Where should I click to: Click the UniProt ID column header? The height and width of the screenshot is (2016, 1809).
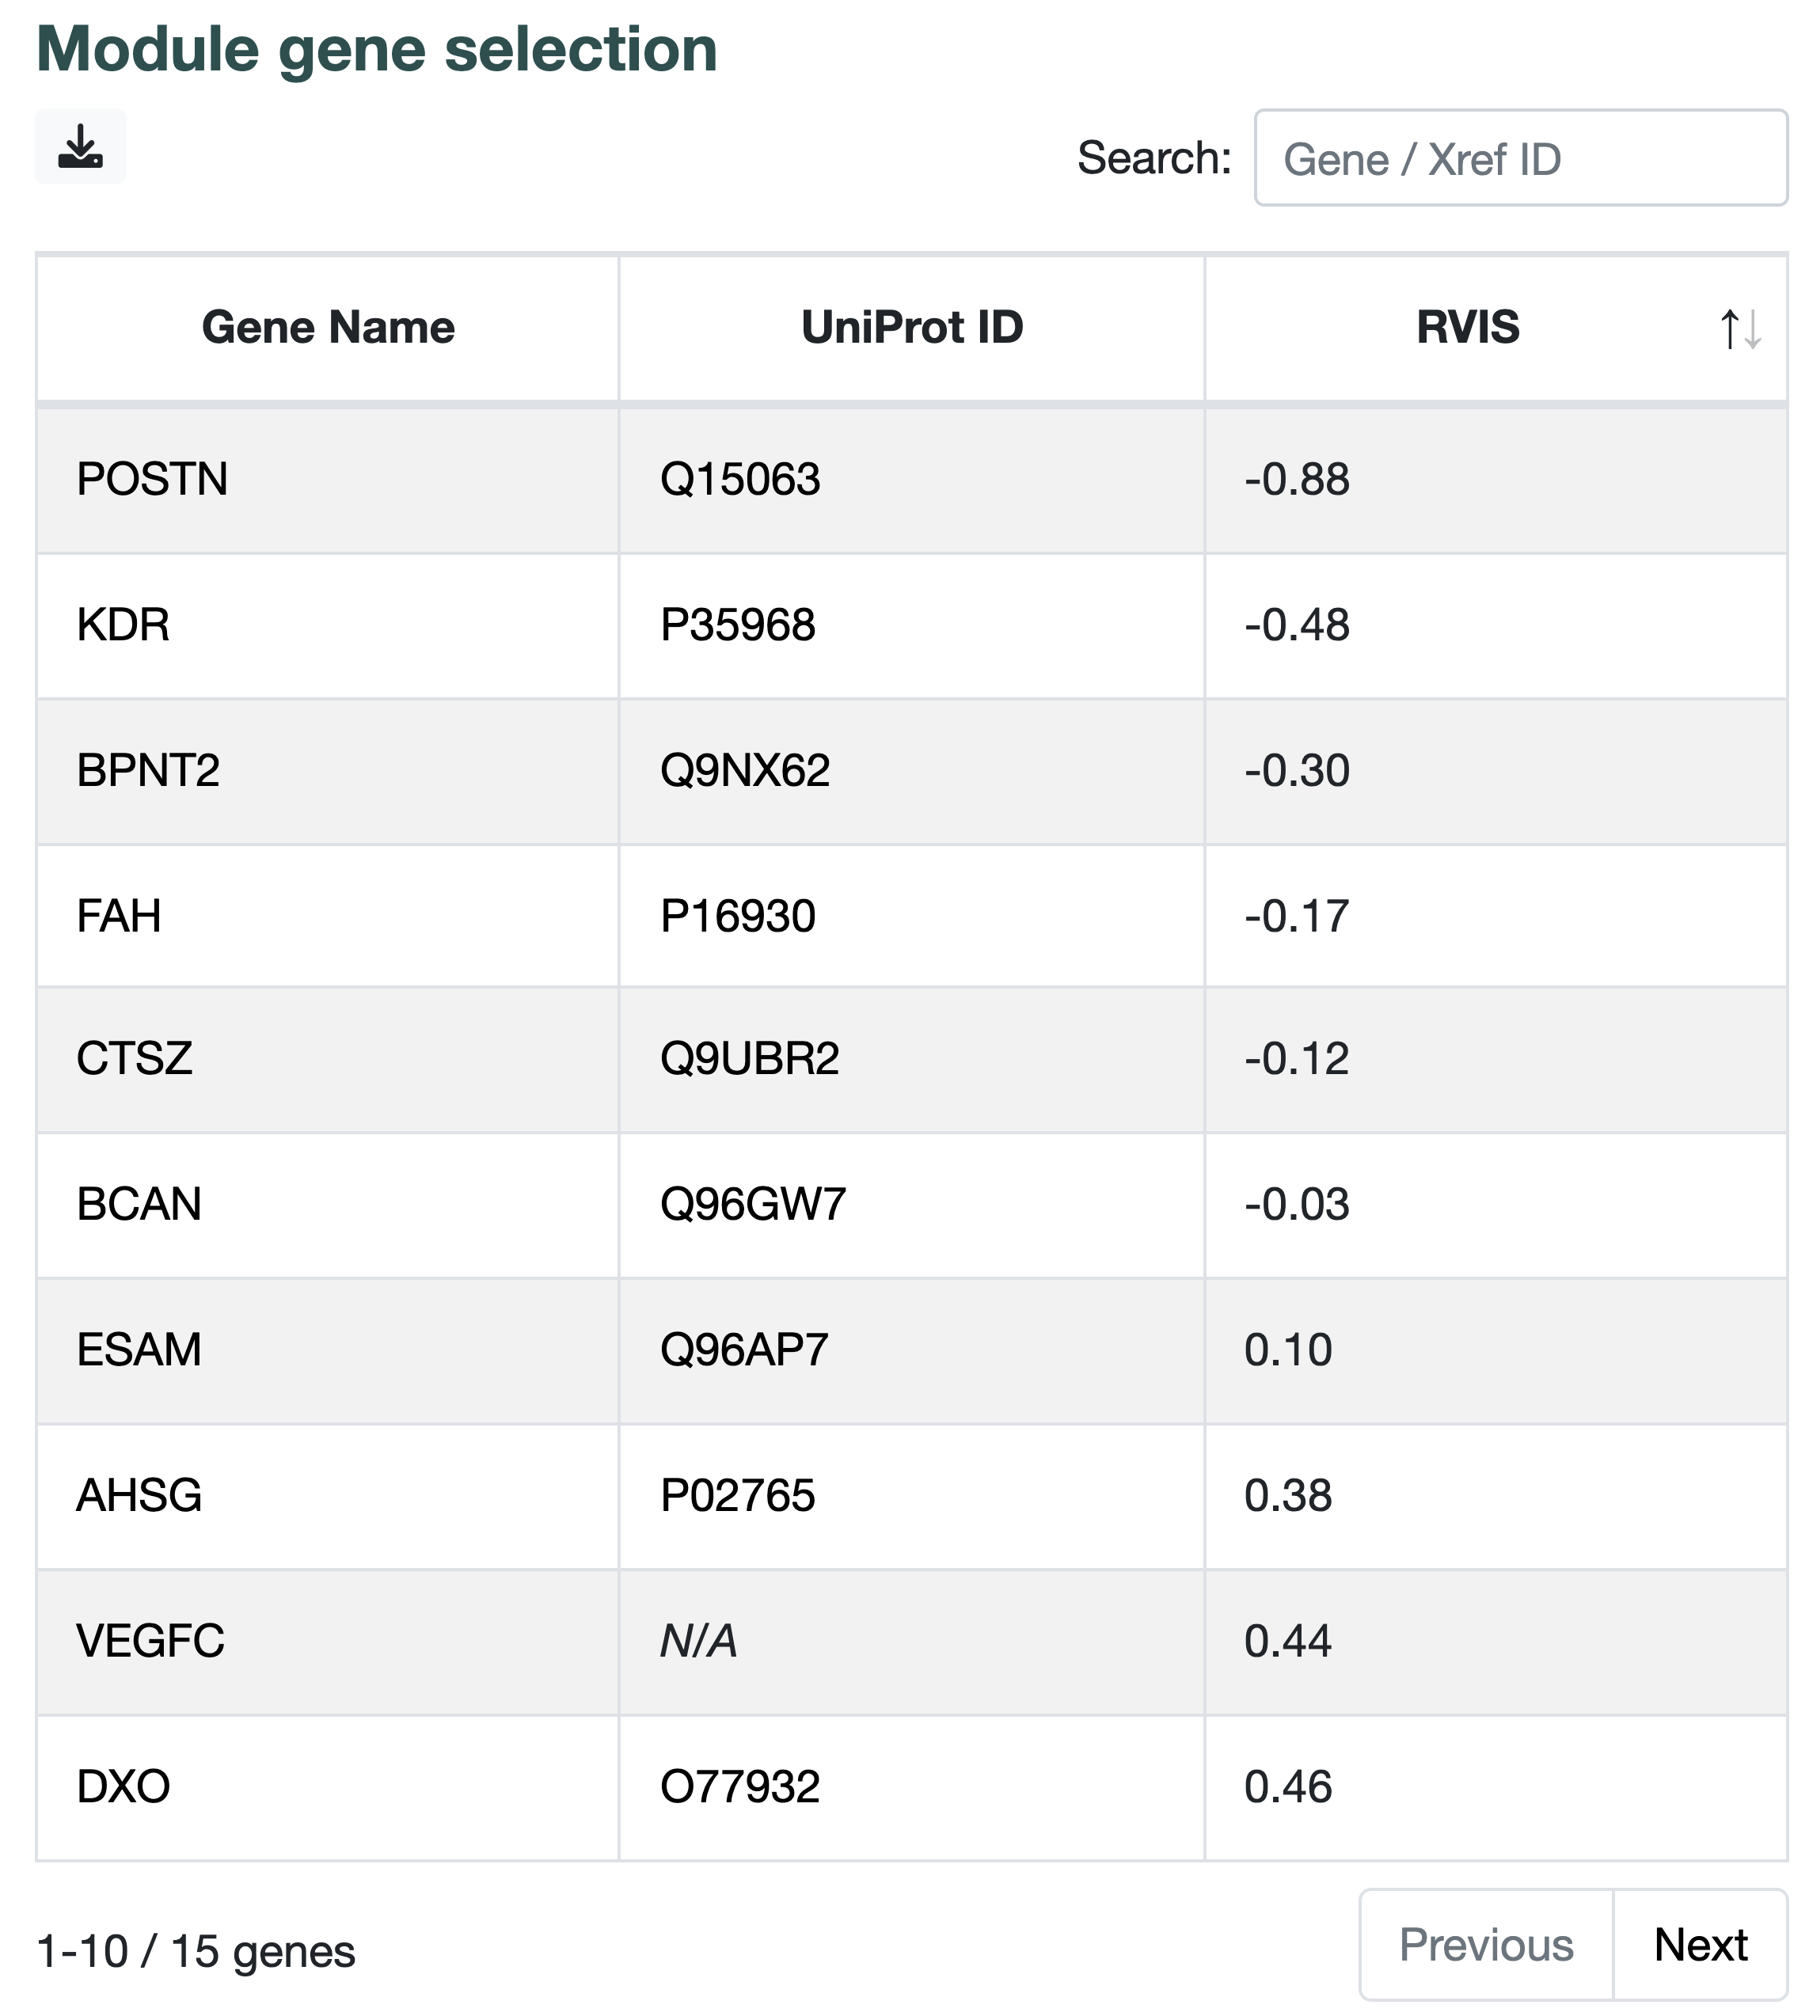click(910, 329)
